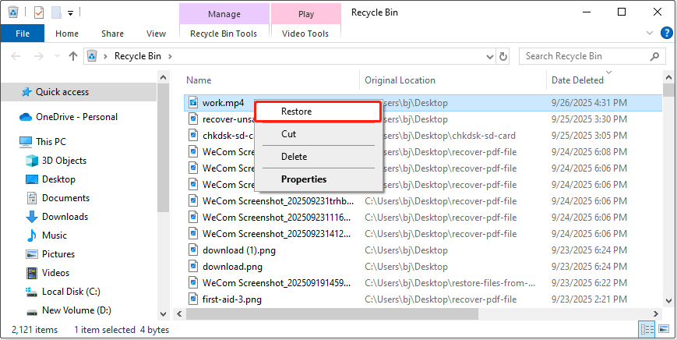Click the navigation pane scroll up arrow

pyautogui.click(x=163, y=77)
